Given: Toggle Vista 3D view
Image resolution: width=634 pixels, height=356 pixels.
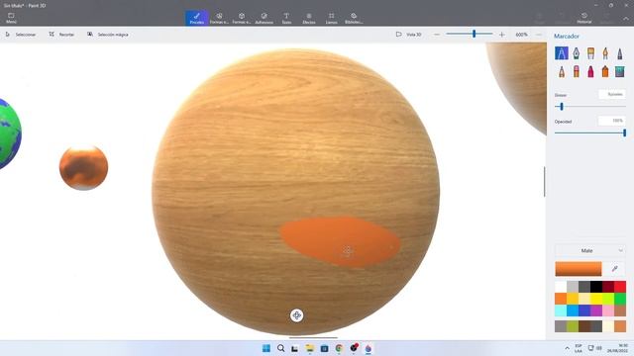Looking at the screenshot, I should (409, 35).
